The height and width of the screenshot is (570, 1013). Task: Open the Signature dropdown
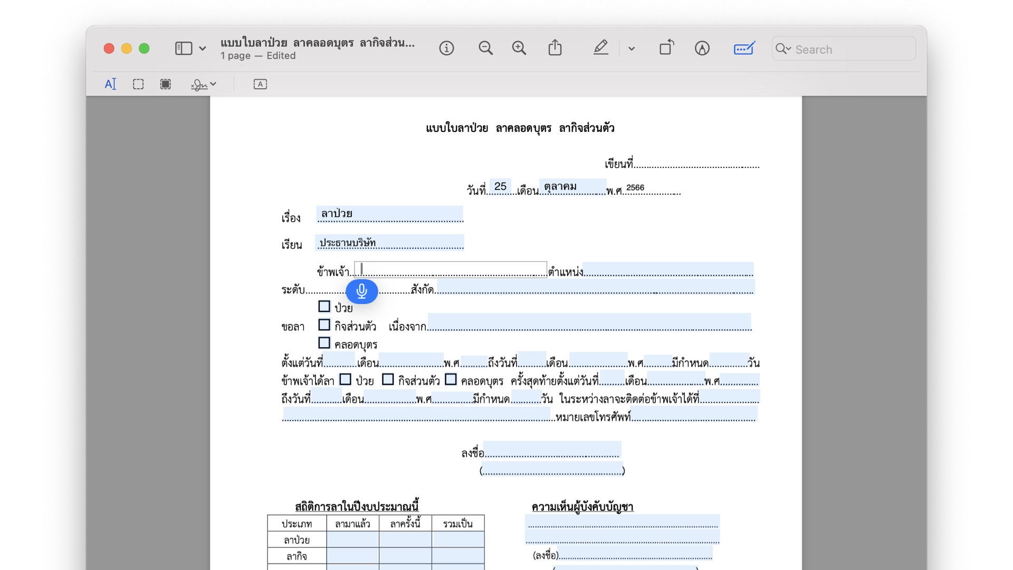coord(204,84)
